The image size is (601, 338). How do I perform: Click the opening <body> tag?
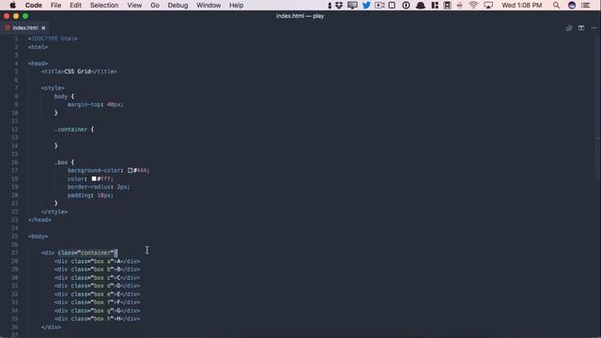point(38,237)
